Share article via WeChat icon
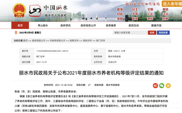 [x=162, y=85]
